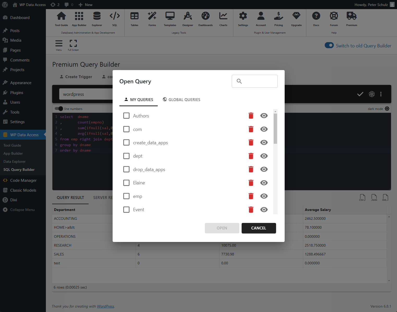The width and height of the screenshot is (397, 312).
Task: Click the Open Query search field
Action: point(255,81)
